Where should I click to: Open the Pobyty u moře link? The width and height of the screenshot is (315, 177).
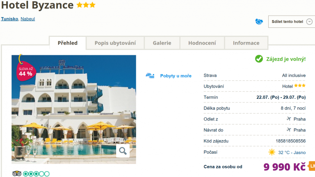[x=176, y=76]
